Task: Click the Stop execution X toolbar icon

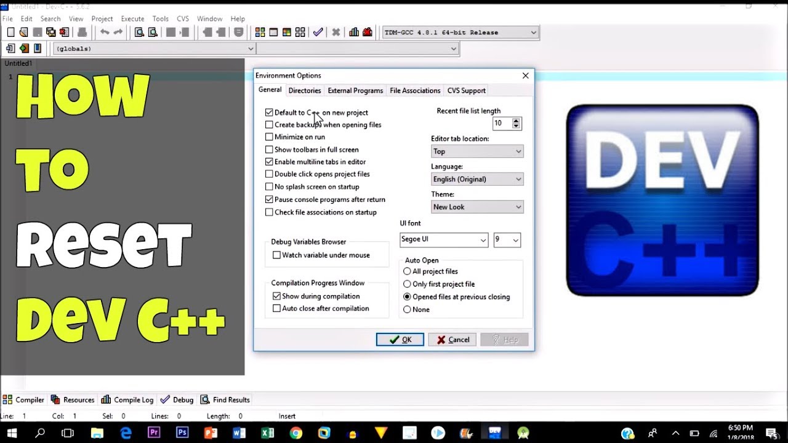Action: 336,33
